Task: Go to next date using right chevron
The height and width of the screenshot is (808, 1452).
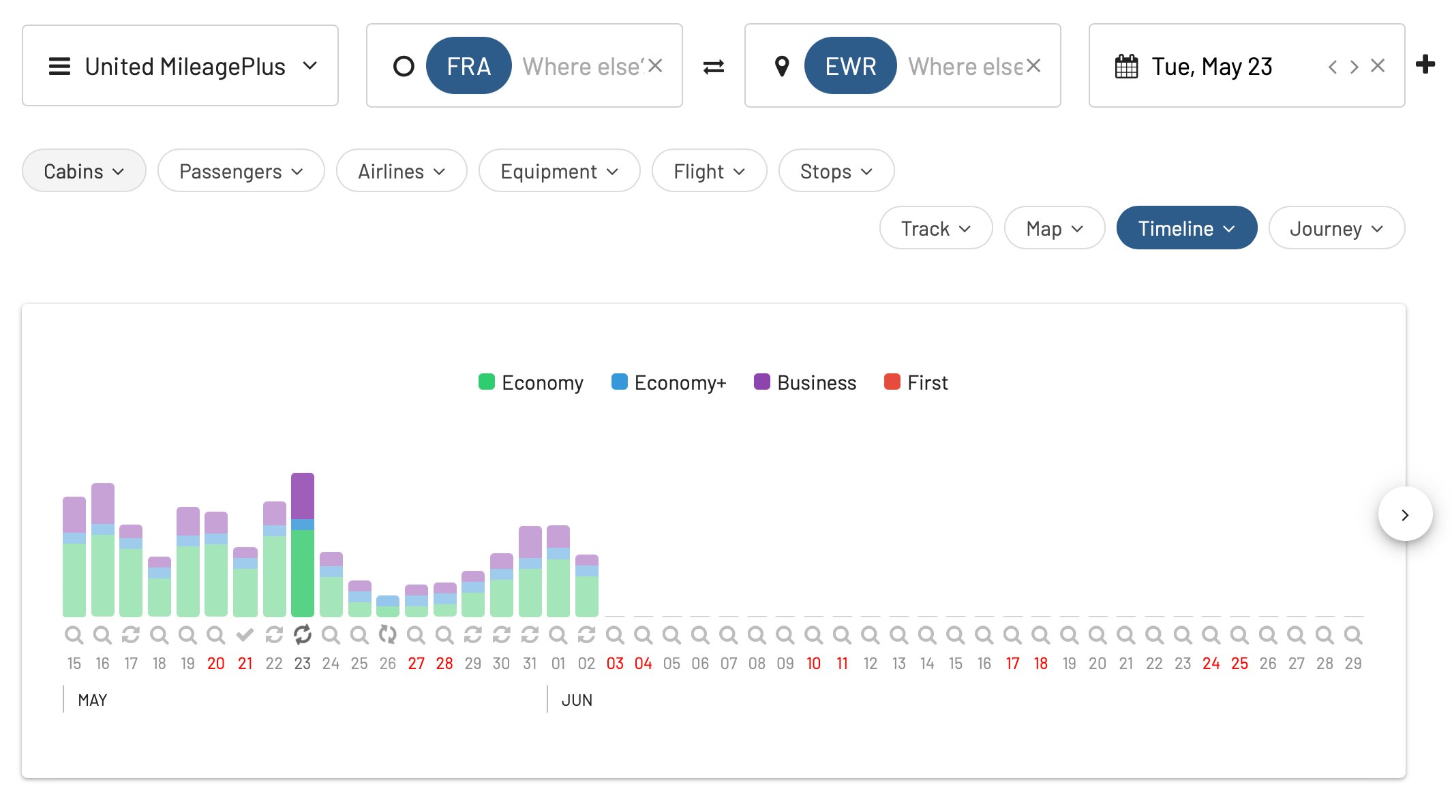Action: point(1355,67)
